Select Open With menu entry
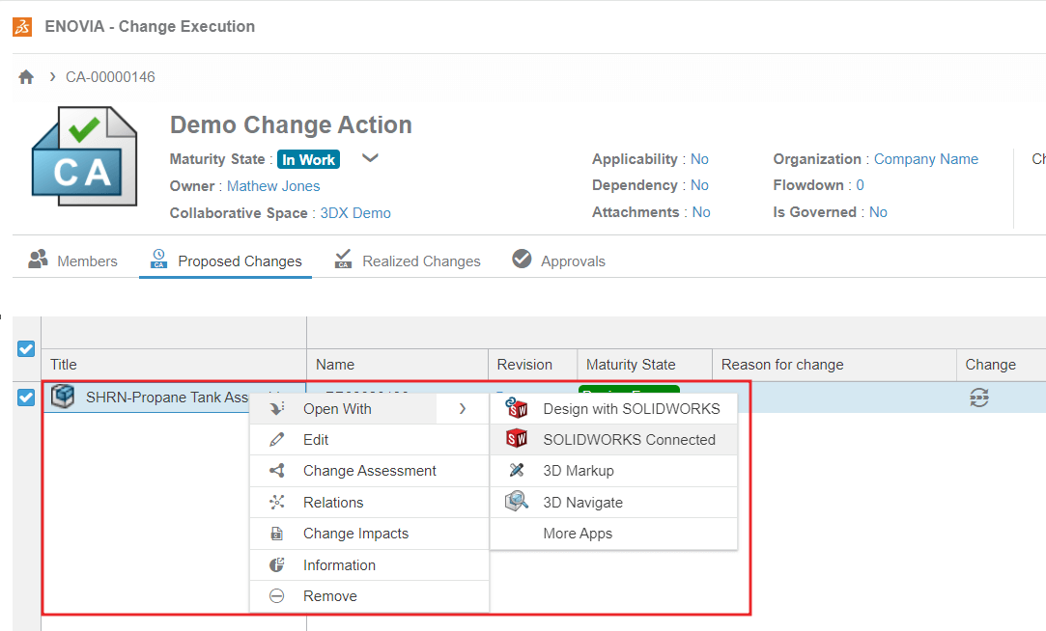 click(x=369, y=408)
